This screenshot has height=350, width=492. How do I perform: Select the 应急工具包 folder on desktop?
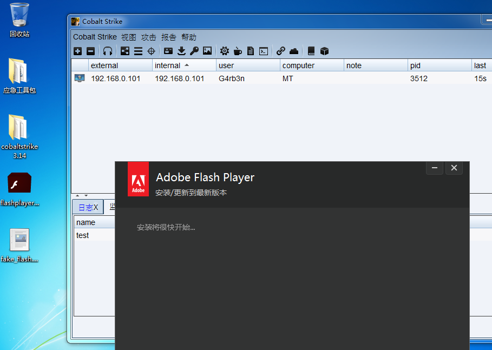tap(19, 76)
